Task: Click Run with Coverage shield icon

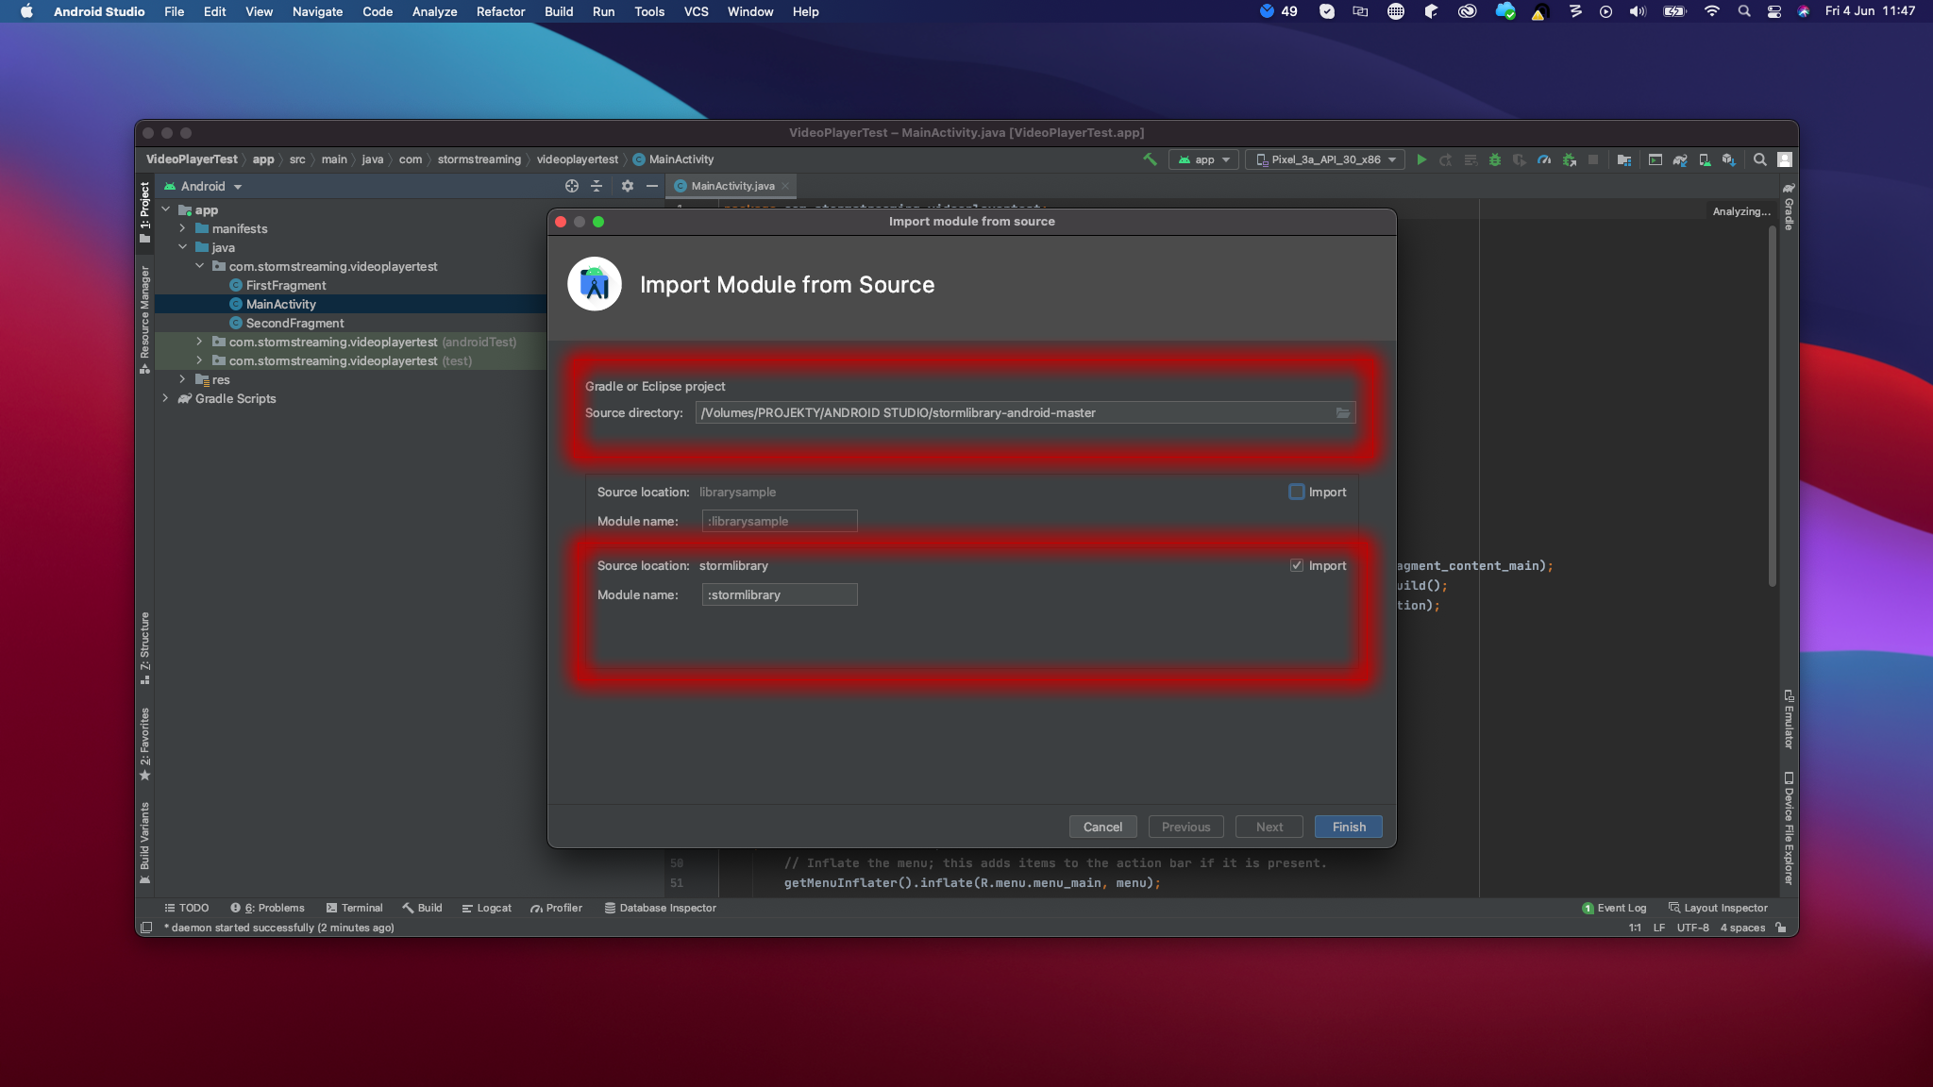Action: [x=1520, y=159]
